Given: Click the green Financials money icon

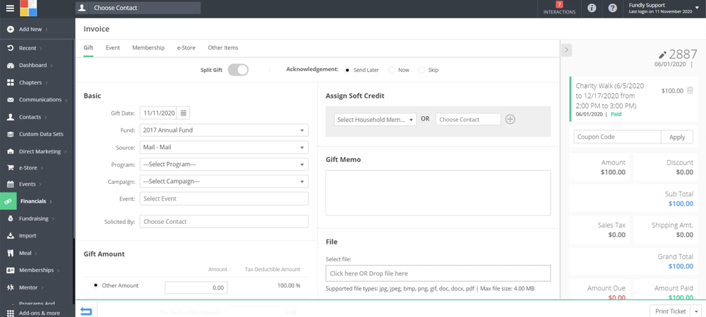Looking at the screenshot, I should [8, 201].
